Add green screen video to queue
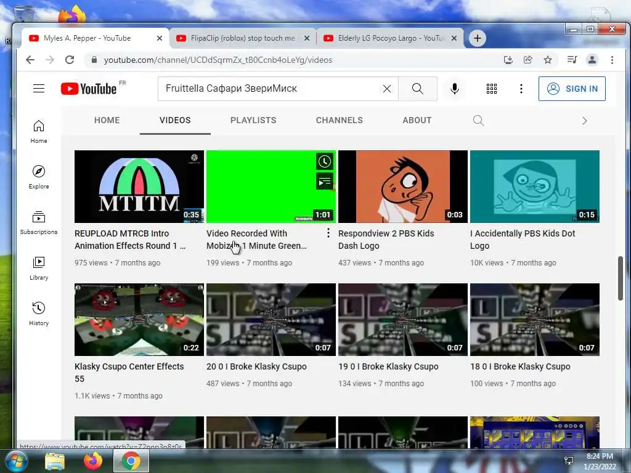Viewport: 631px width, 473px height. 324,182
